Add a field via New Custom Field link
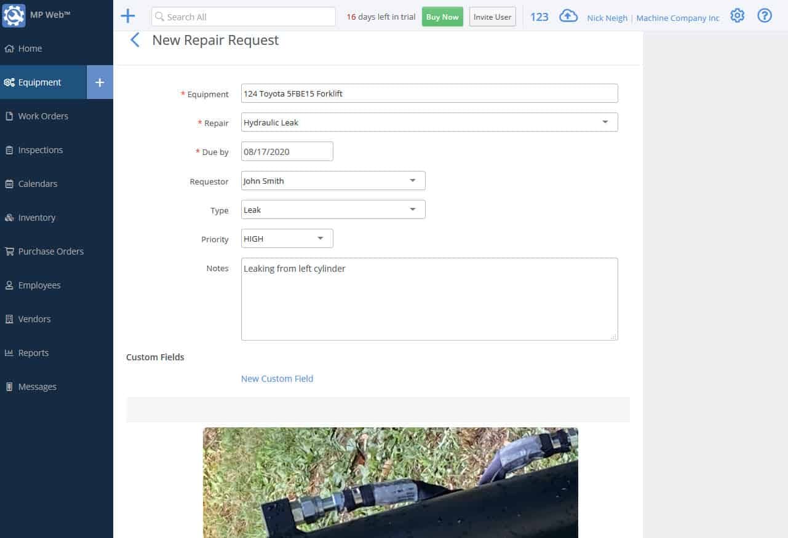The width and height of the screenshot is (788, 538). [x=277, y=378]
